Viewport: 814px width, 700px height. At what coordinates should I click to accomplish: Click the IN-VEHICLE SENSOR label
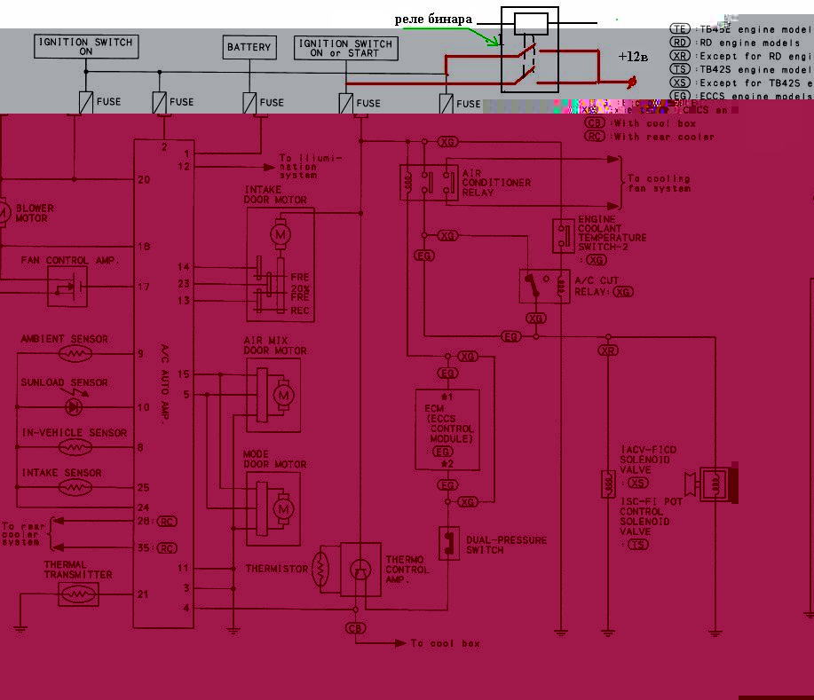75,432
